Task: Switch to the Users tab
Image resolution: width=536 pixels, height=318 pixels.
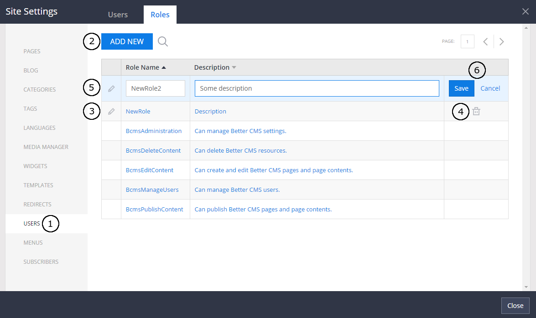Action: coord(118,15)
